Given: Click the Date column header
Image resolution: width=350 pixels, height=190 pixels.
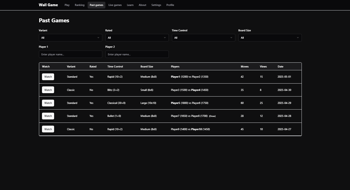Looking at the screenshot, I should click(280, 67).
